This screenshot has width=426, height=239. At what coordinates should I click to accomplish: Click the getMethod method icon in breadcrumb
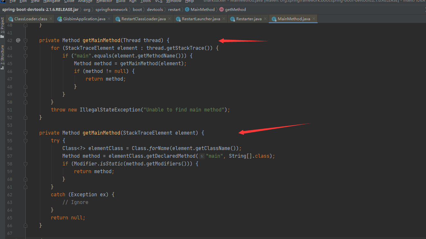coord(221,9)
